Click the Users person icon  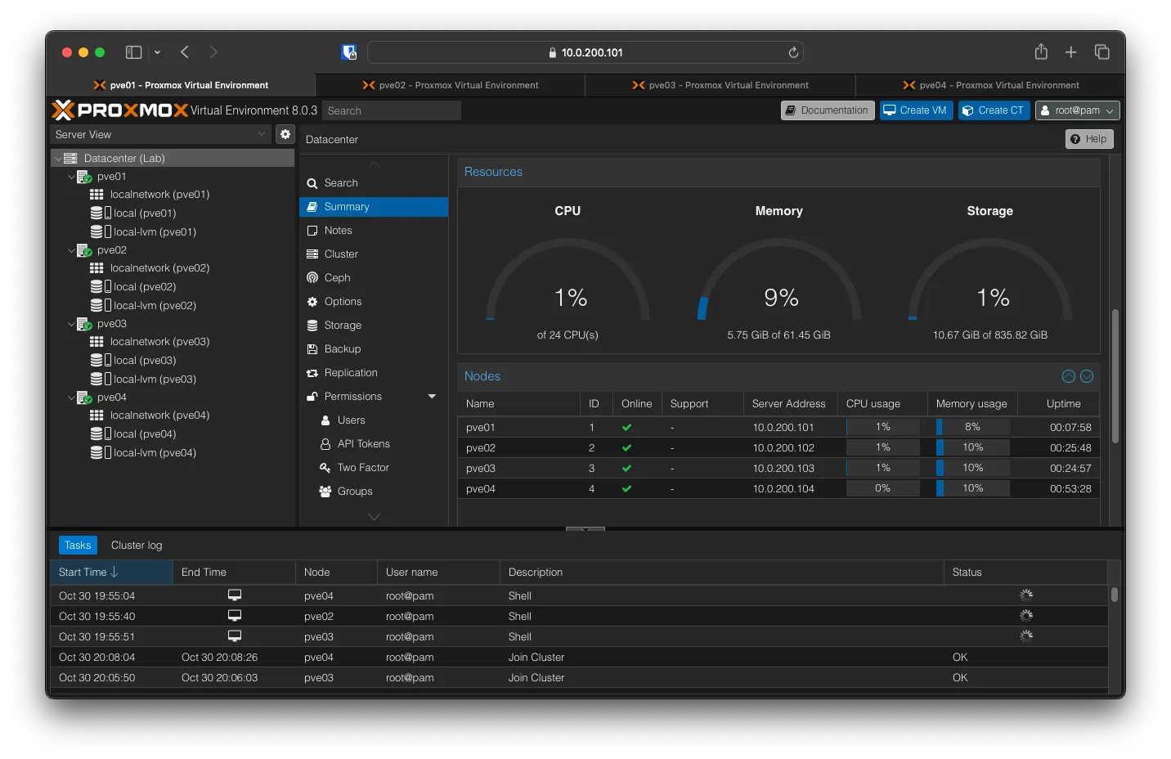325,420
